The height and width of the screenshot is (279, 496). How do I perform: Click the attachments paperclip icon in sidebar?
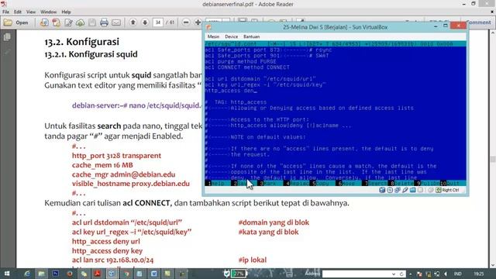7,52
